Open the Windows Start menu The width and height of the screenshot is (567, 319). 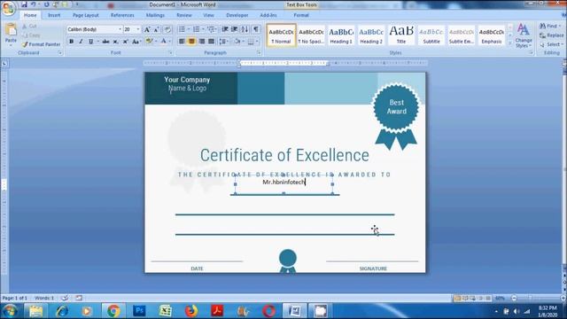[x=10, y=311]
